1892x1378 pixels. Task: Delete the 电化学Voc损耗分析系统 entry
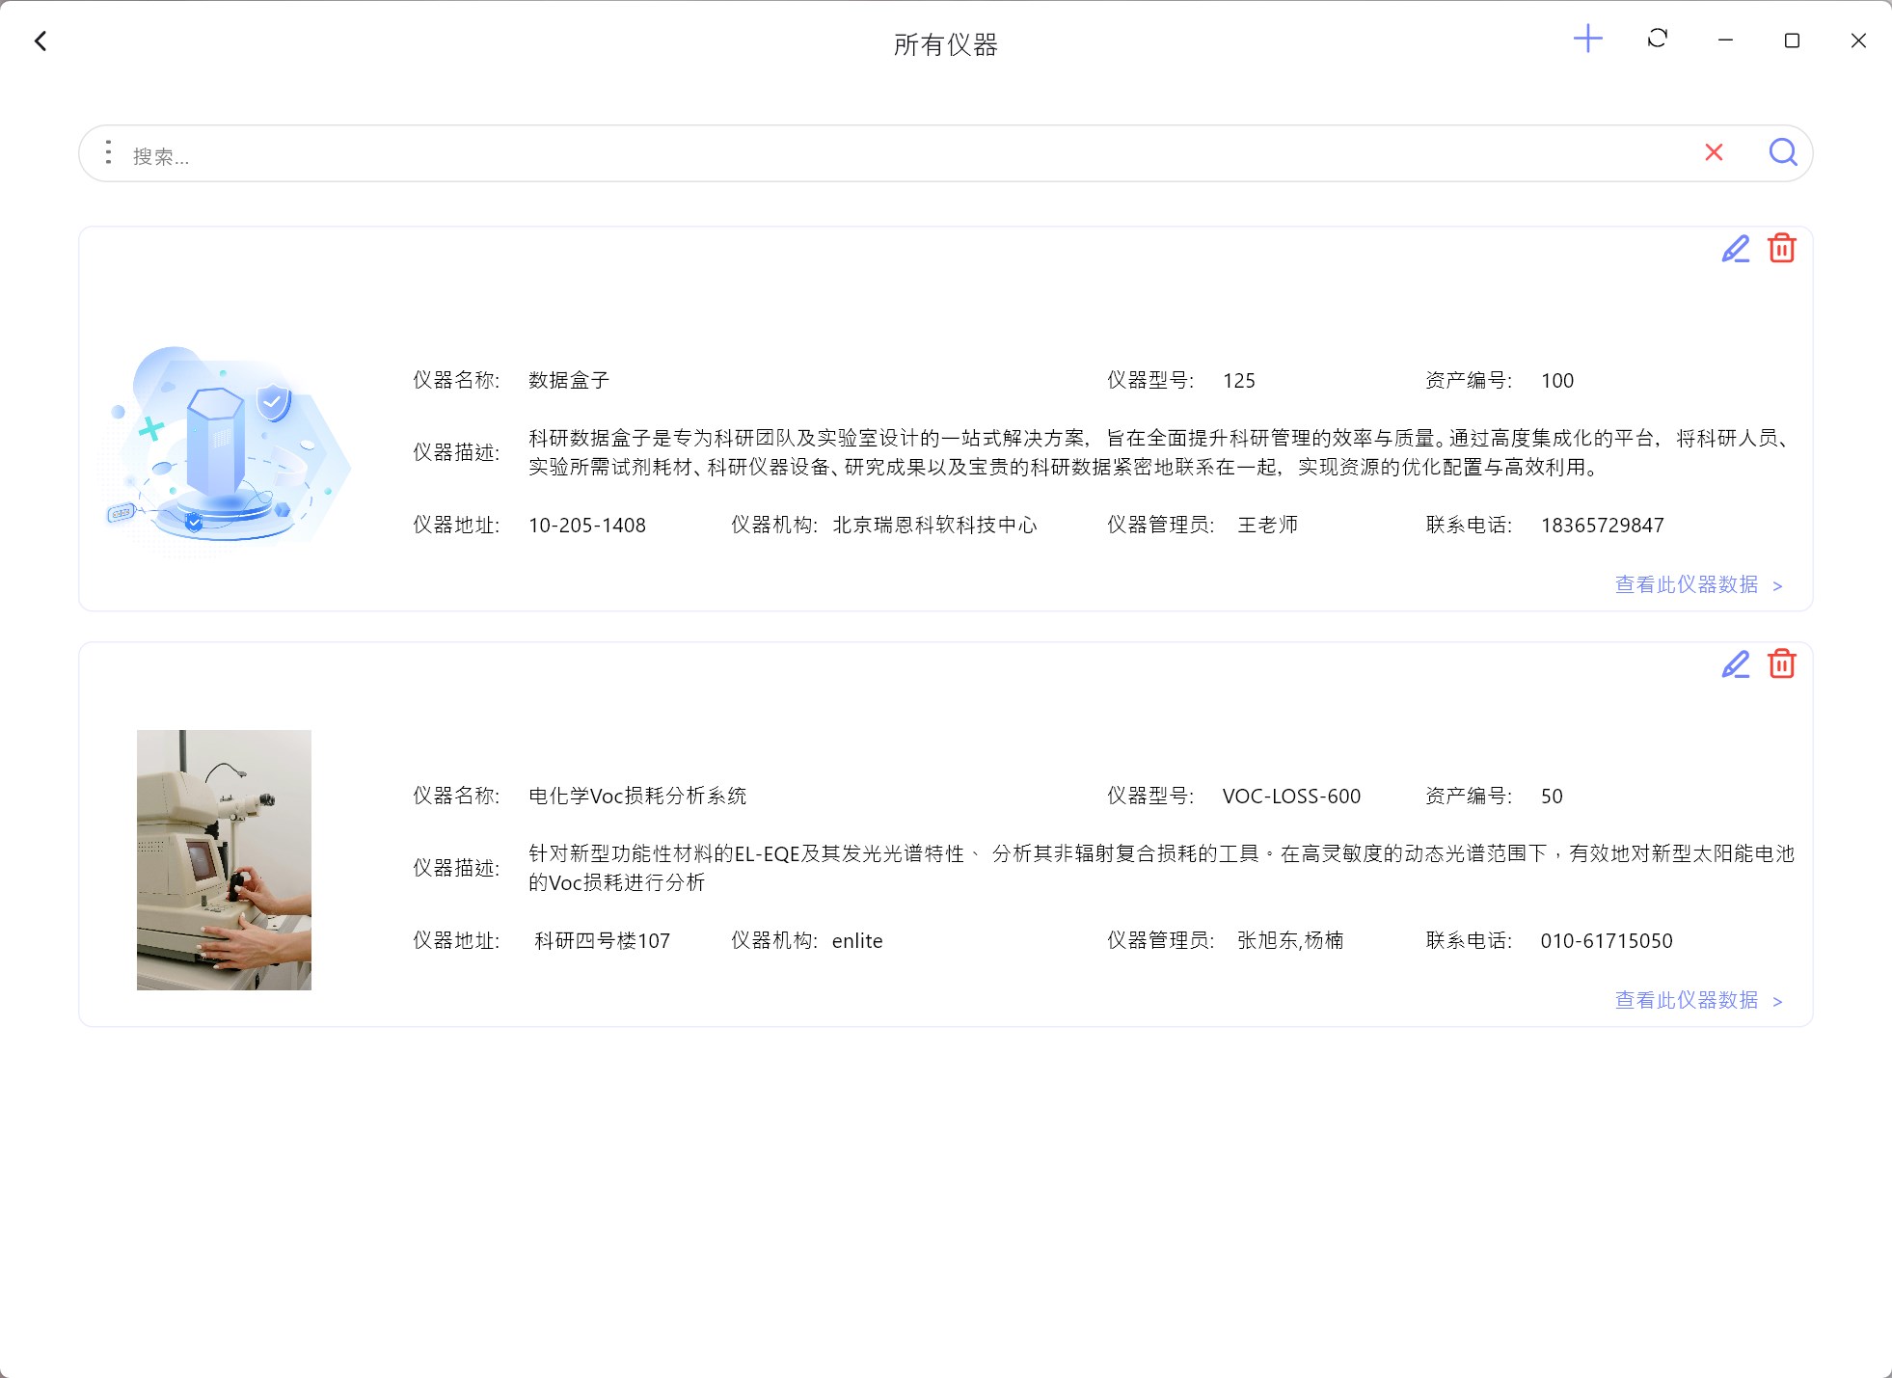(x=1781, y=664)
